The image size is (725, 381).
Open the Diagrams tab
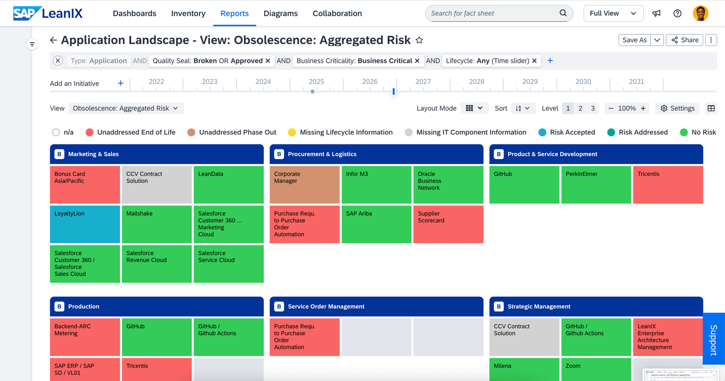point(280,14)
